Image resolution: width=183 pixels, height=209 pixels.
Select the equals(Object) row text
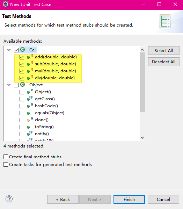50,113
